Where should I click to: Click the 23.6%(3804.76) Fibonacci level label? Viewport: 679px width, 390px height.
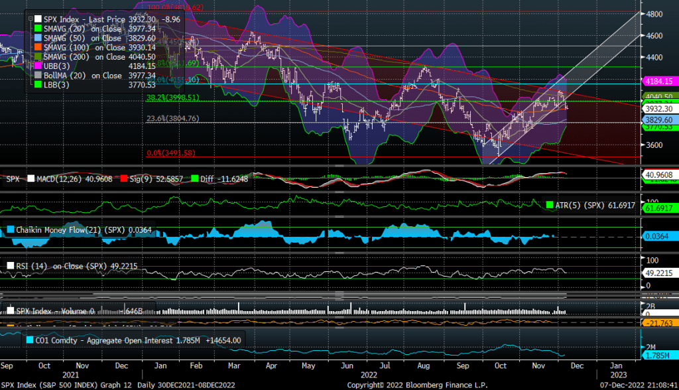click(173, 118)
